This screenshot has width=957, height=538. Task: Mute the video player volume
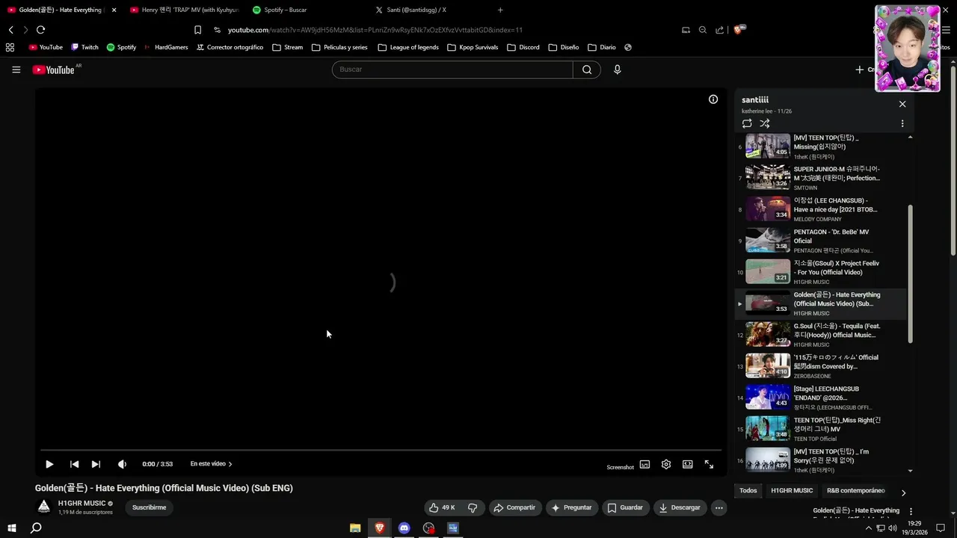pyautogui.click(x=123, y=464)
